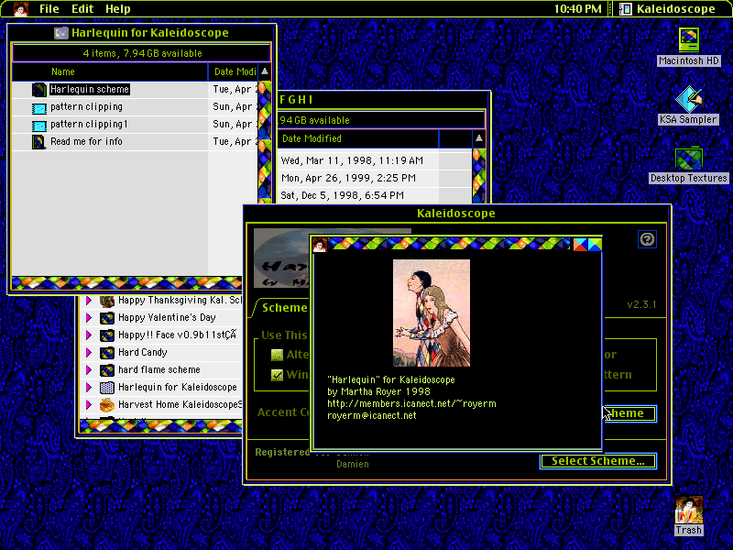The width and height of the screenshot is (733, 550).
Task: Open the Apple menu harlequin icon
Action: (20, 9)
